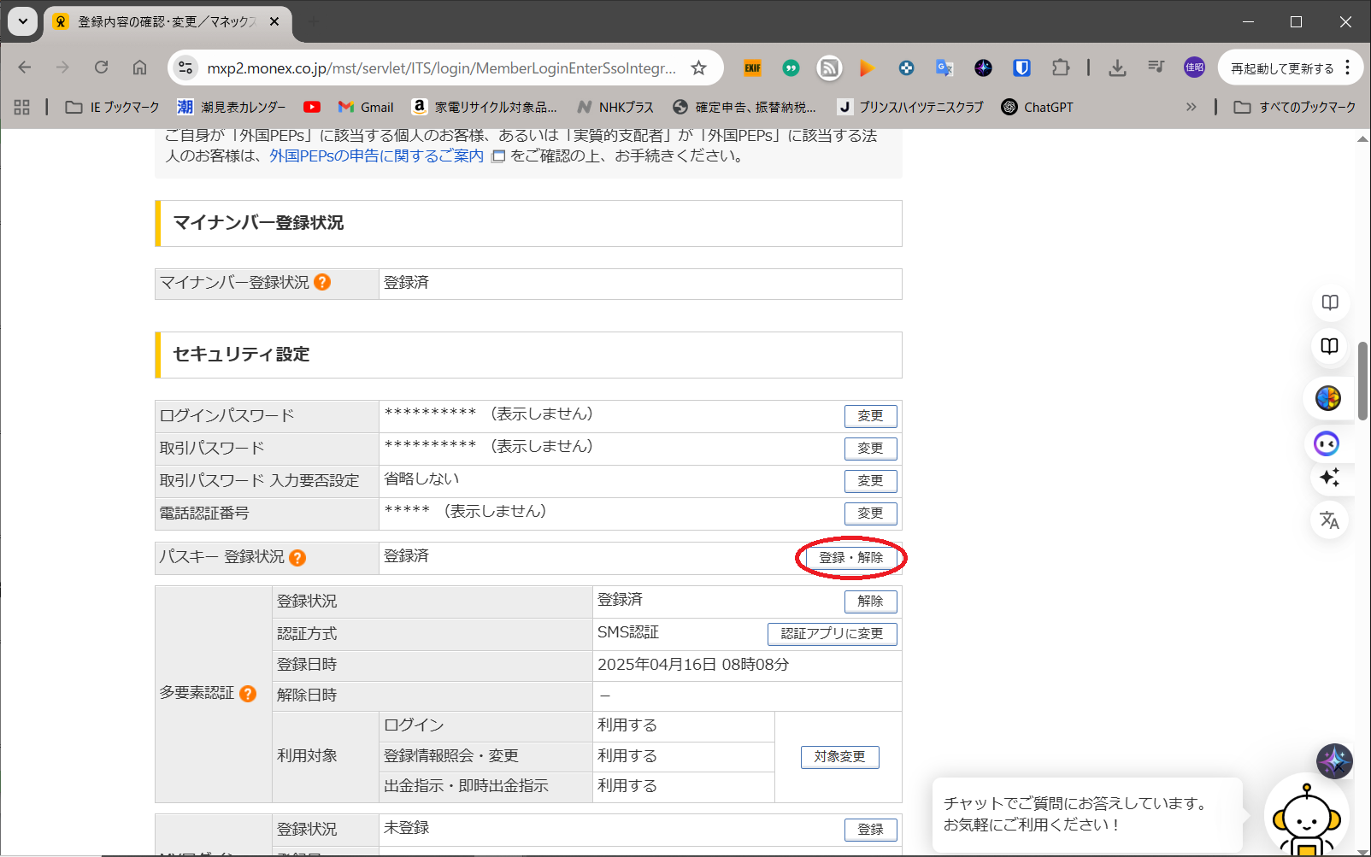Click the page vertical scrollbar thumb

pyautogui.click(x=1362, y=381)
